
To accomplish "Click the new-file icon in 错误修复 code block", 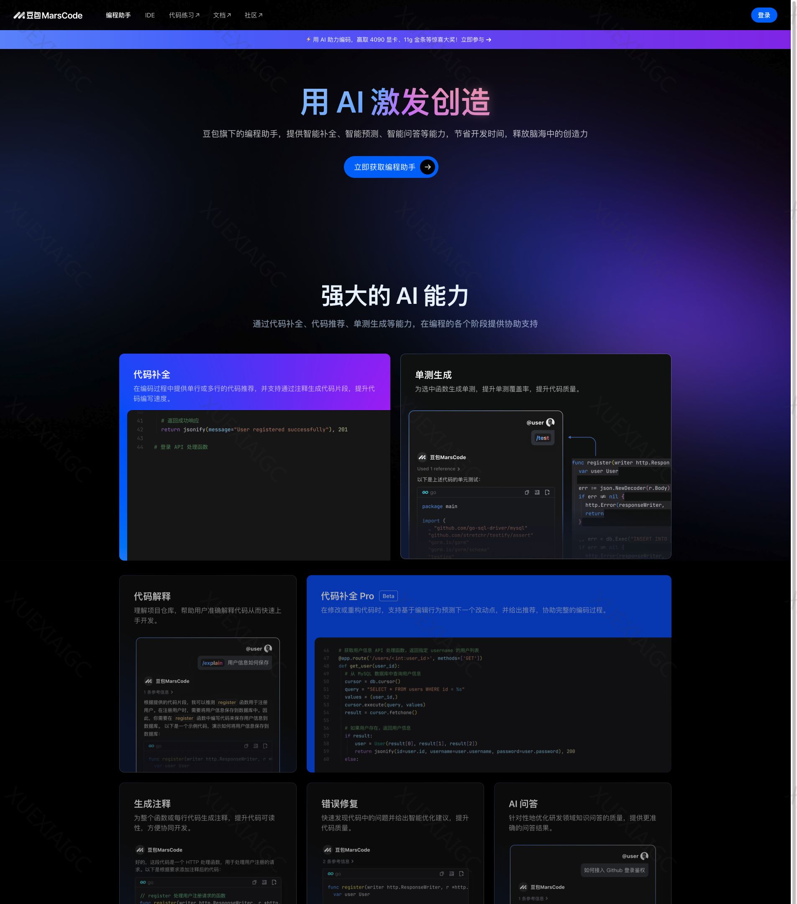I will pyautogui.click(x=461, y=874).
